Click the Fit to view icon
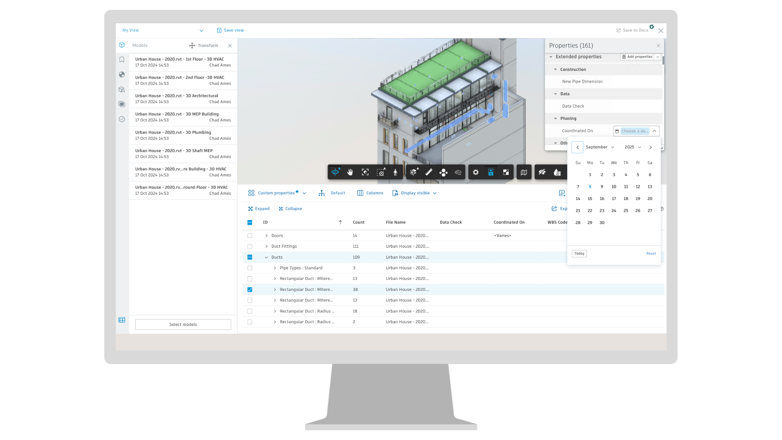This screenshot has width=782, height=440. click(365, 172)
